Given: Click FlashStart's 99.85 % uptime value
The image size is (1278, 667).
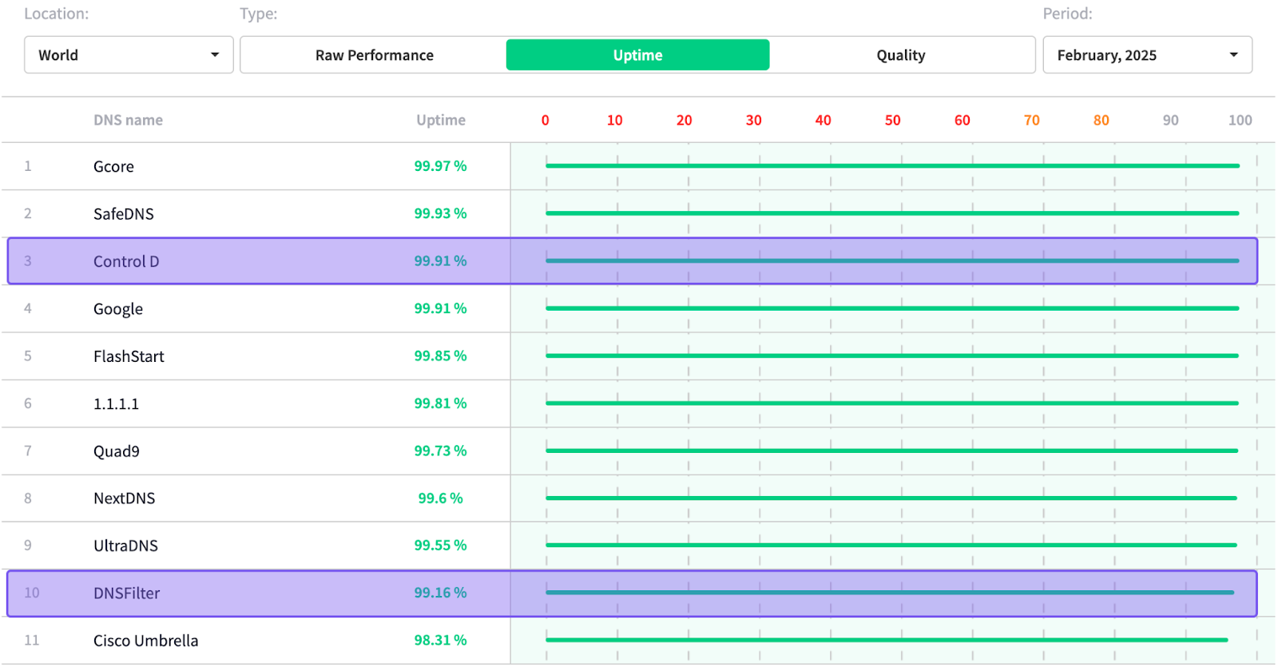Looking at the screenshot, I should pyautogui.click(x=440, y=355).
